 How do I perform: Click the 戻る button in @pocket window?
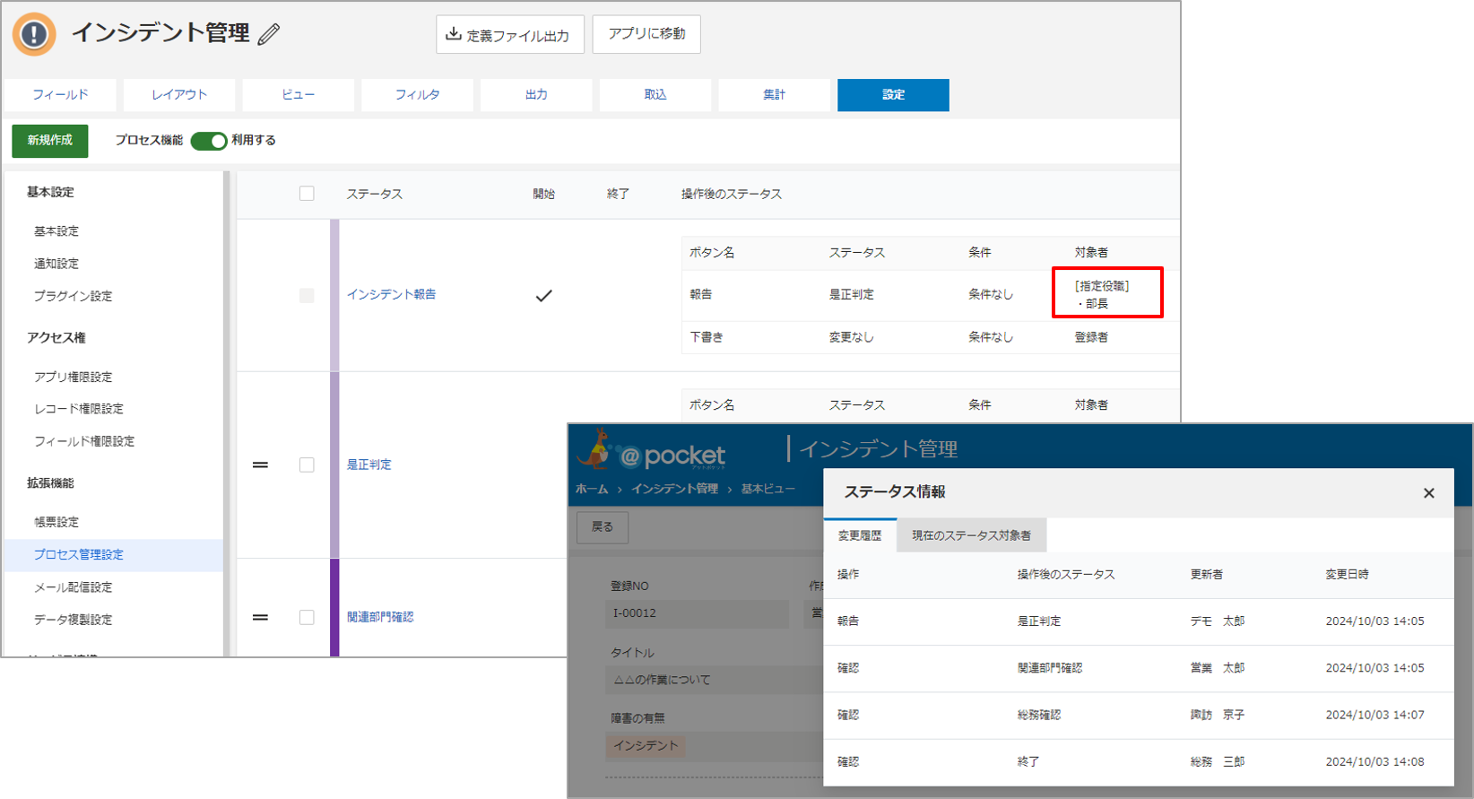pyautogui.click(x=603, y=527)
